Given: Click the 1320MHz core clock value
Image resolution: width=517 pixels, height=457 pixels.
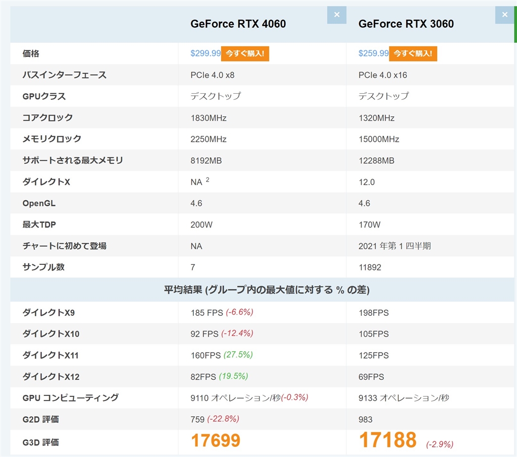Looking at the screenshot, I should pyautogui.click(x=377, y=118).
